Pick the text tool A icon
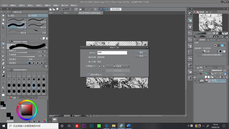Screen dimensions: 229x129 [x=3, y=91]
